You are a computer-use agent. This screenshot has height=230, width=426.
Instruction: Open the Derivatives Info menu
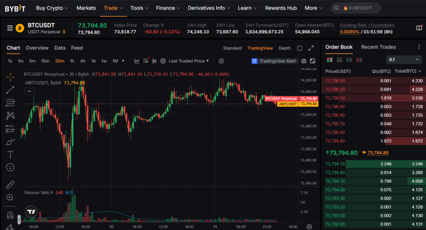click(x=209, y=8)
